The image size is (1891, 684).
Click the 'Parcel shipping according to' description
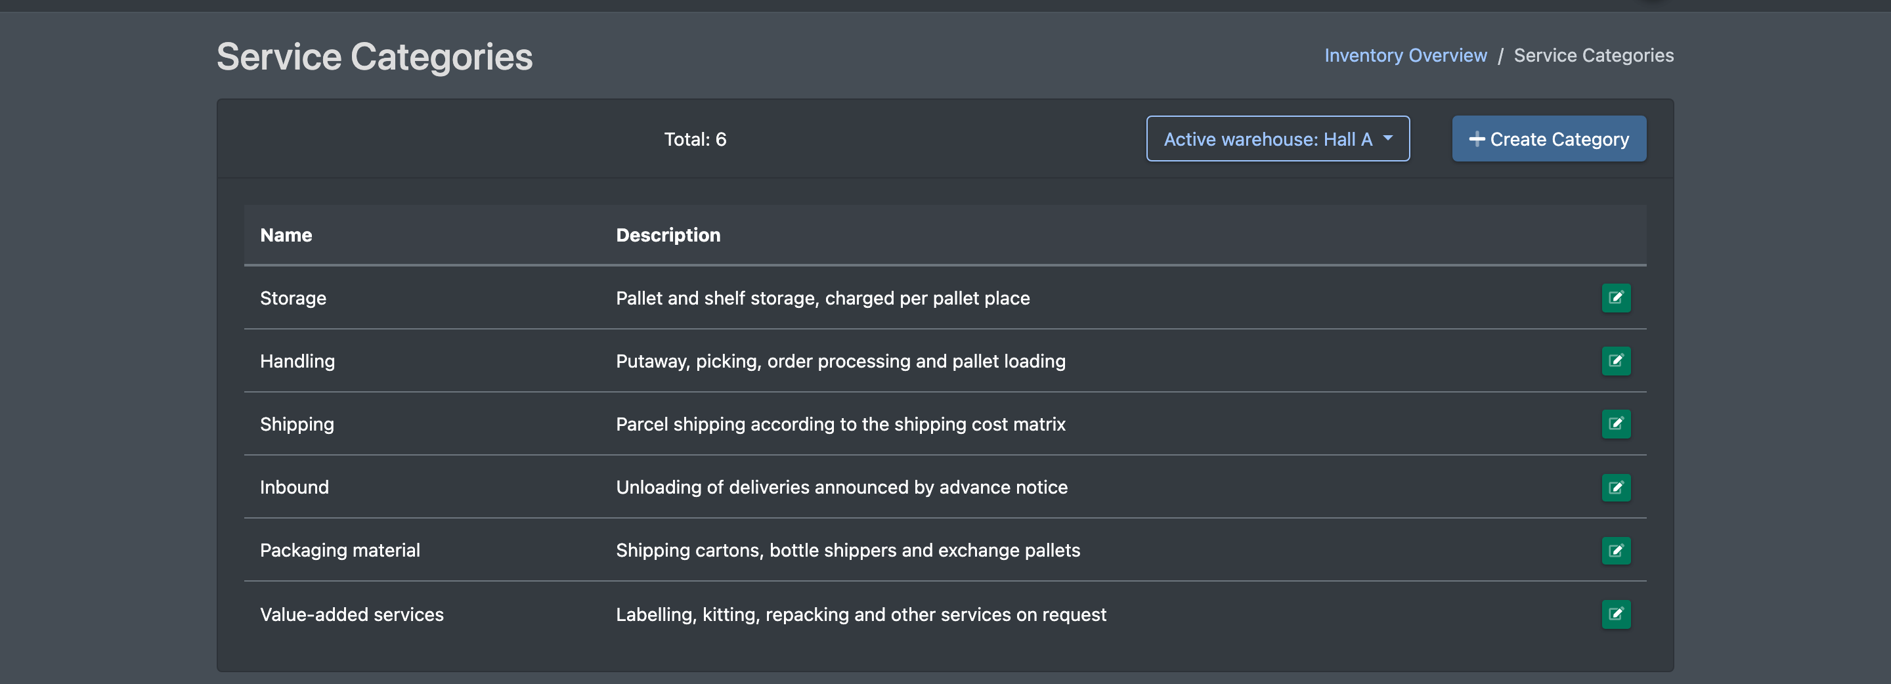[x=840, y=424]
